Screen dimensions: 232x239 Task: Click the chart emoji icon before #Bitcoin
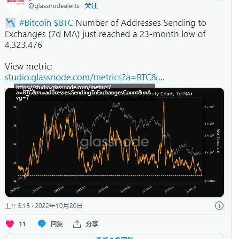click(10, 23)
